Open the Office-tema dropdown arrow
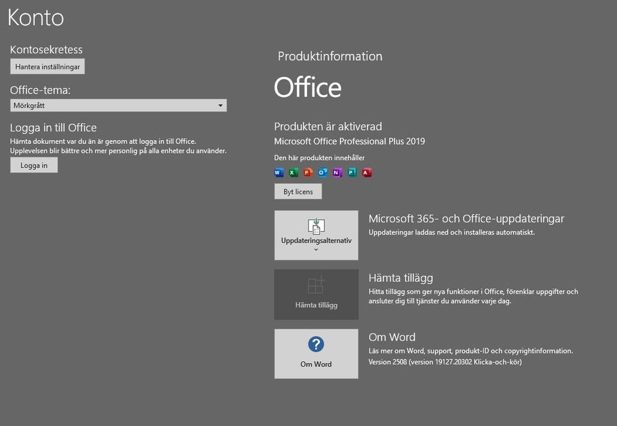 (220, 105)
